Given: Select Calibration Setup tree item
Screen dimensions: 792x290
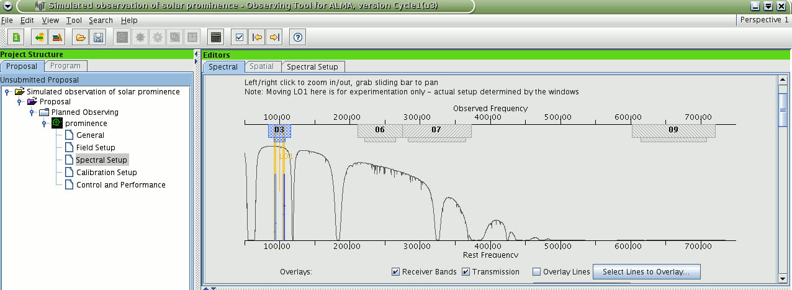Looking at the screenshot, I should tap(106, 172).
